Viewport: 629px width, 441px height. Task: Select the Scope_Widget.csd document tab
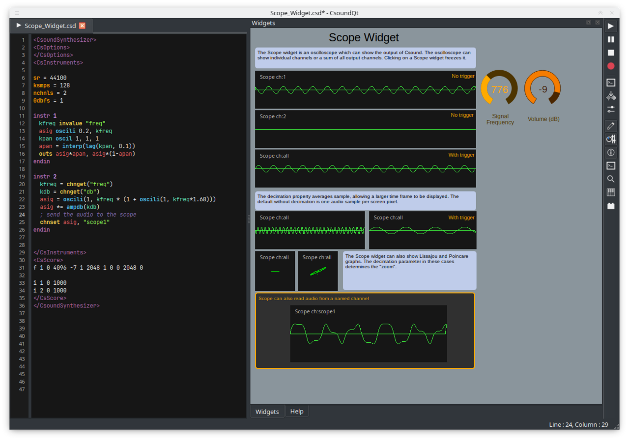coord(51,26)
